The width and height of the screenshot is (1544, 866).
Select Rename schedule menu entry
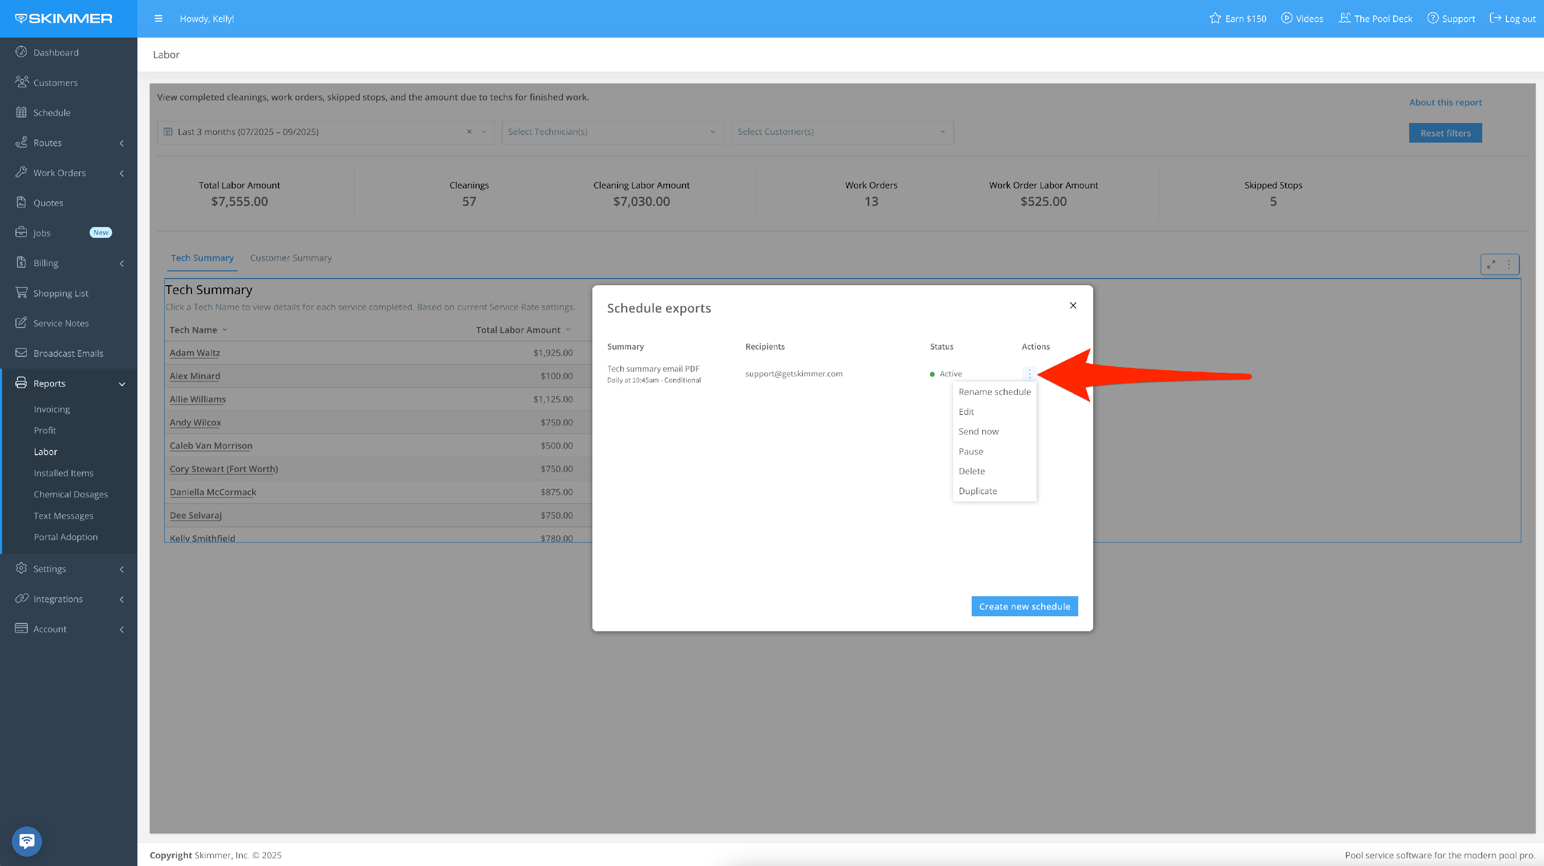[x=994, y=392]
